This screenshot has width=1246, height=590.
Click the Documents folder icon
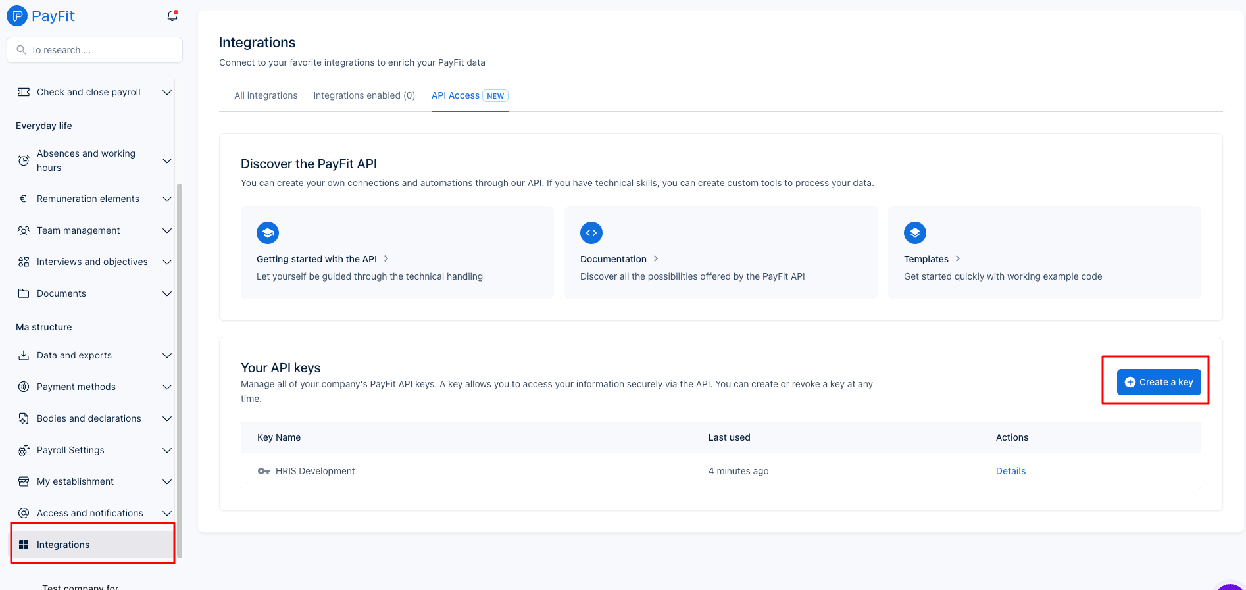[24, 293]
